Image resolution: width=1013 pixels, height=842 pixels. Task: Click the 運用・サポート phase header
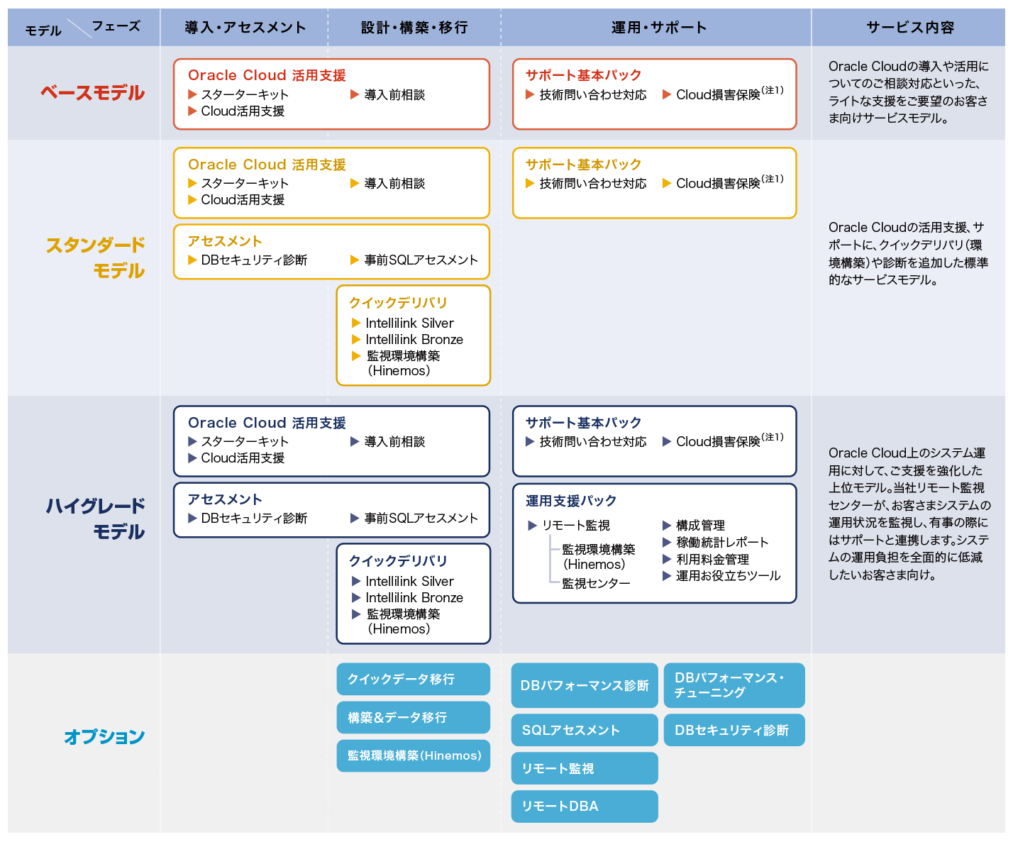[x=659, y=28]
